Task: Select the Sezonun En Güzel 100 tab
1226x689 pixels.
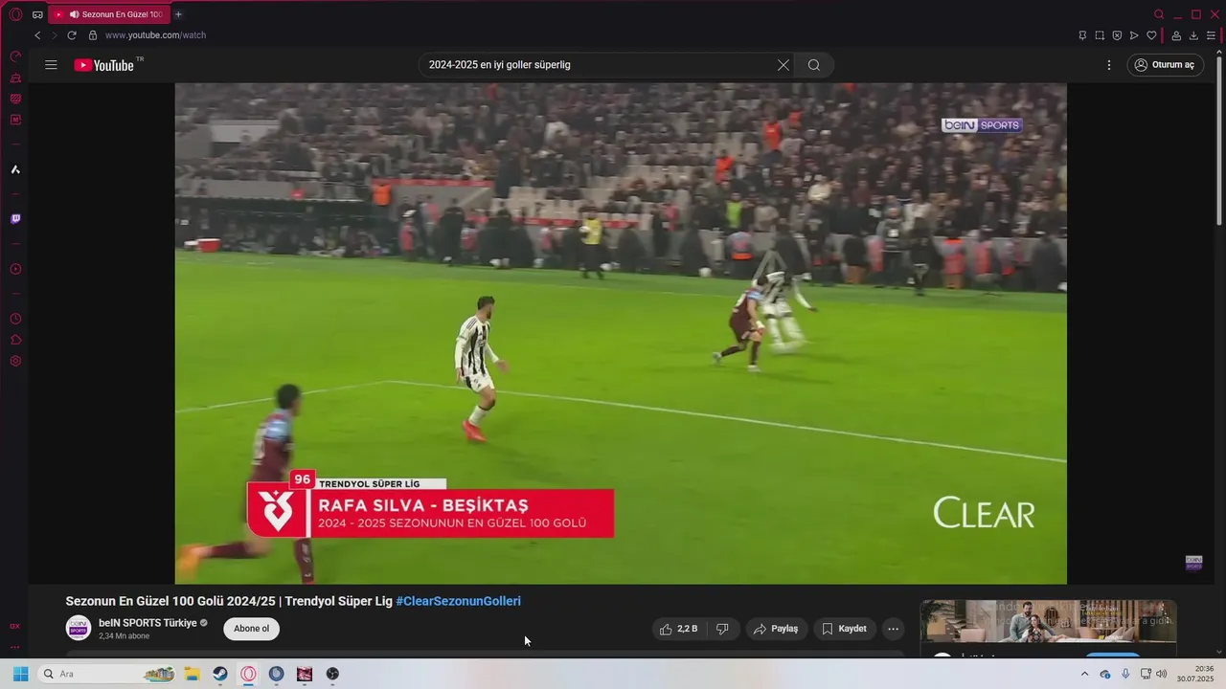Action: tap(109, 14)
